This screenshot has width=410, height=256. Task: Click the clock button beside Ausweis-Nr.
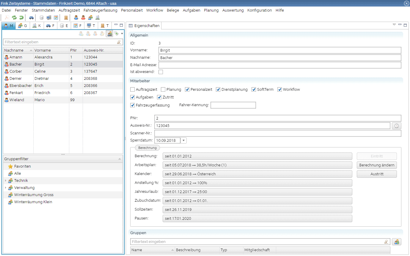(x=397, y=126)
